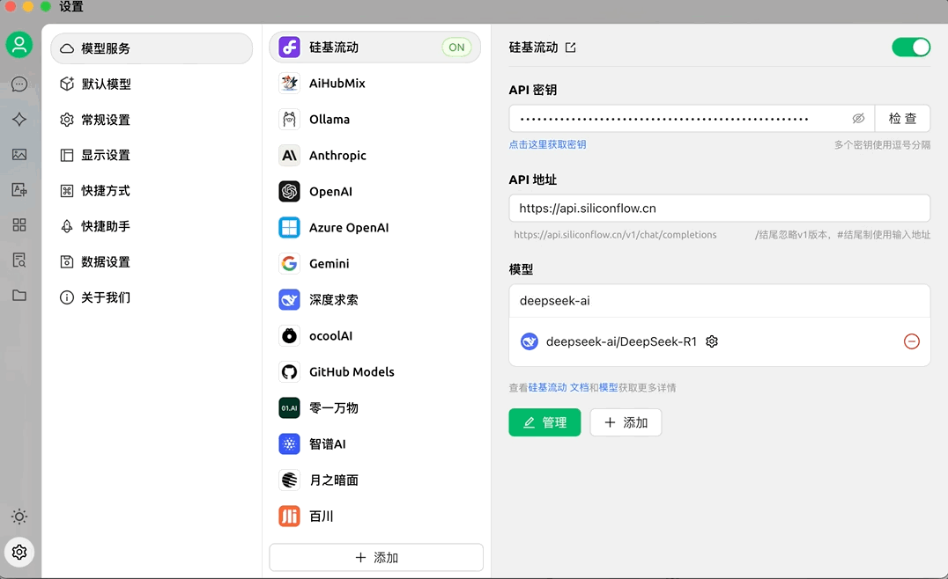Disable the 硅基流动 provider toggle switch

click(911, 48)
